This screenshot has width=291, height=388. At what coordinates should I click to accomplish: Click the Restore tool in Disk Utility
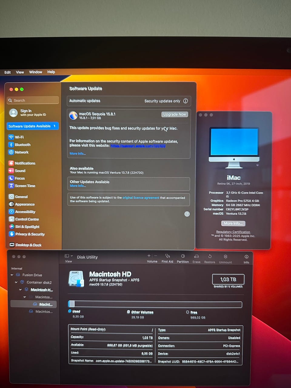[x=210, y=259]
